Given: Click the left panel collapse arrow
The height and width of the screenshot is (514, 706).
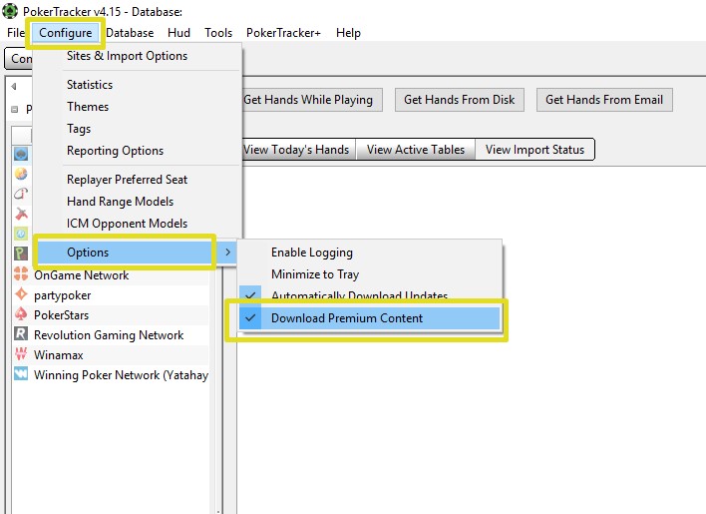Looking at the screenshot, I should 14,87.
